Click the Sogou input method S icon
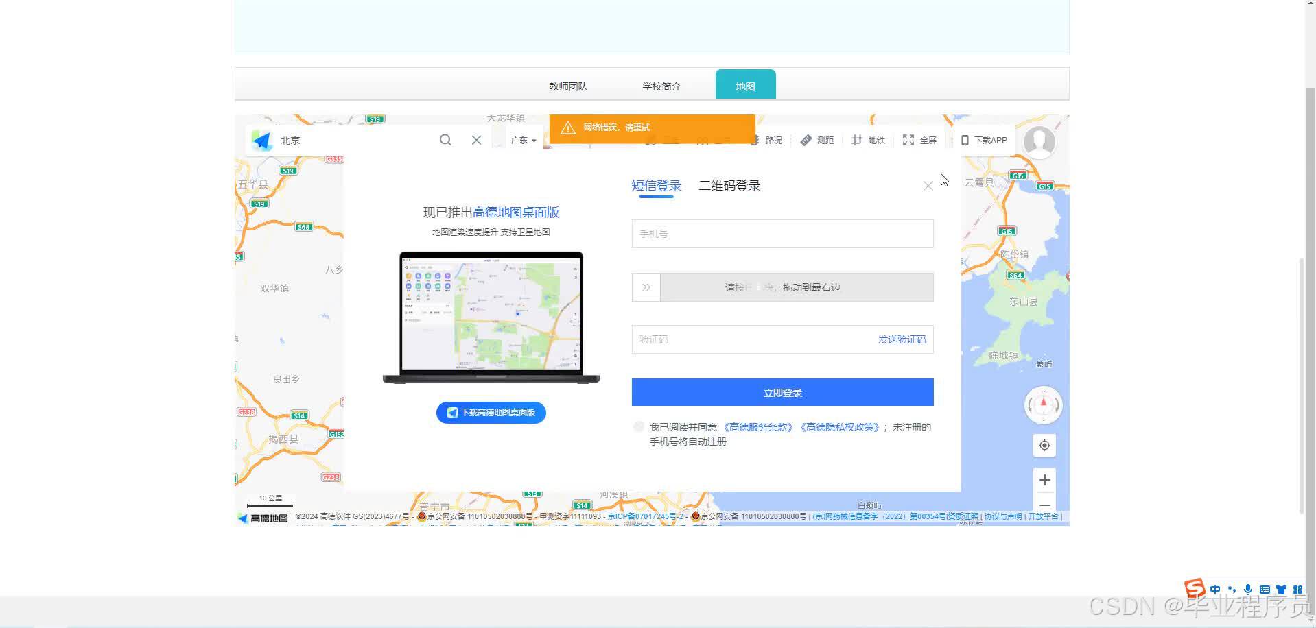The height and width of the screenshot is (628, 1316). click(x=1195, y=588)
